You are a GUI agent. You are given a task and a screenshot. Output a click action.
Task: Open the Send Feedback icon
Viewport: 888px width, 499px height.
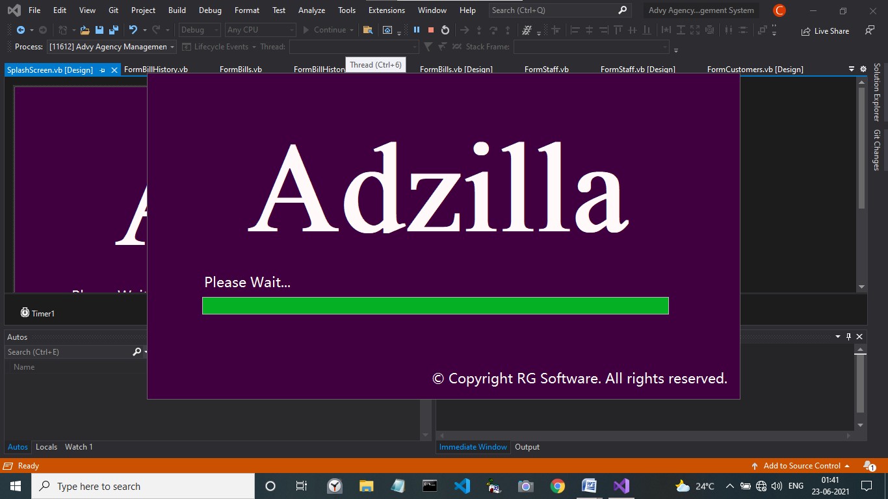click(870, 31)
